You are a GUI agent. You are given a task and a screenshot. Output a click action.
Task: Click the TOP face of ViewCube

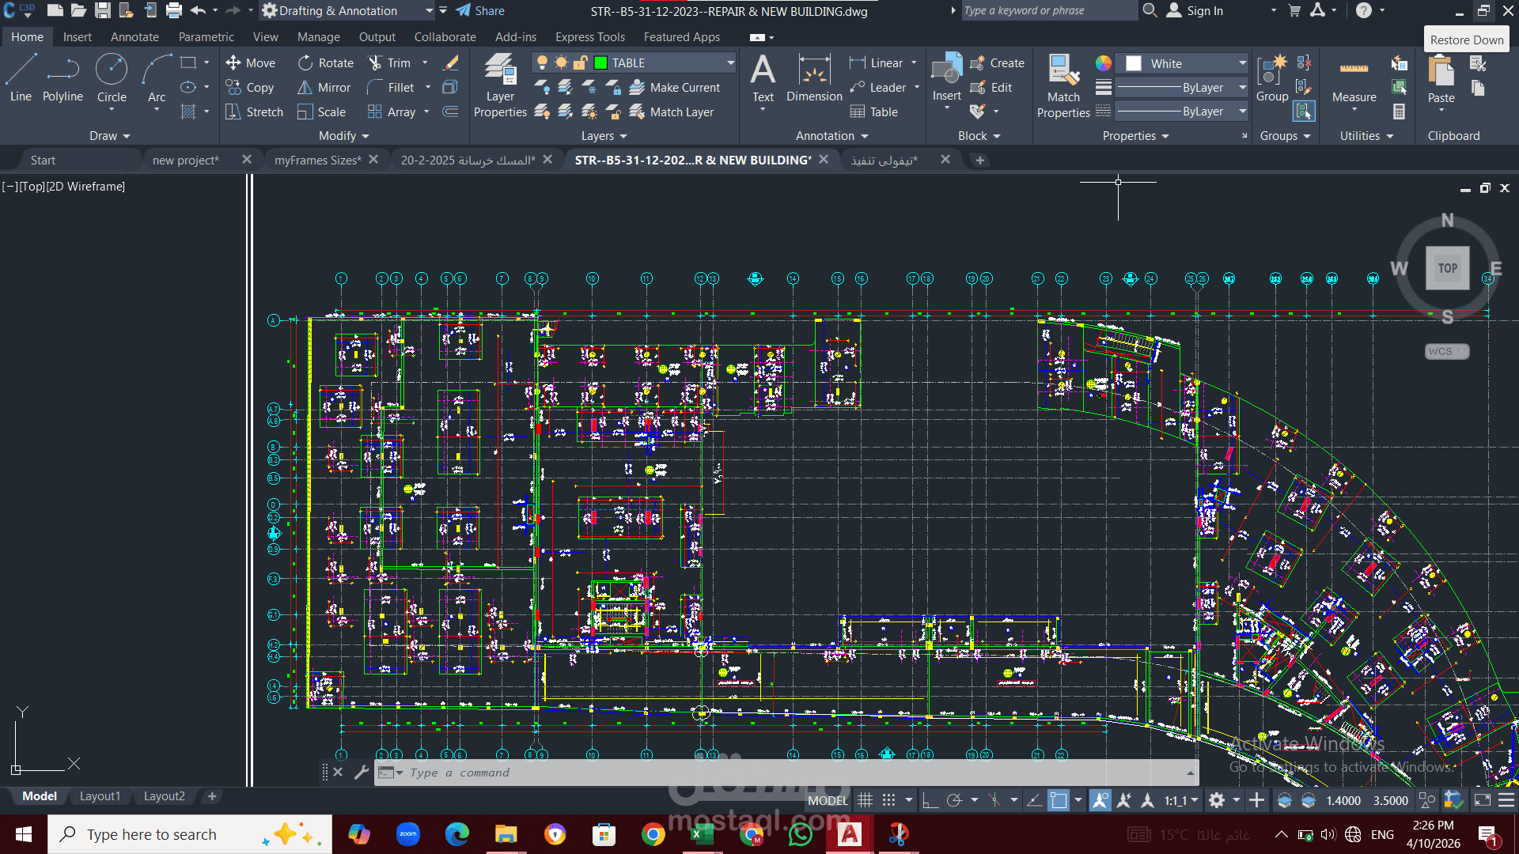(x=1447, y=268)
